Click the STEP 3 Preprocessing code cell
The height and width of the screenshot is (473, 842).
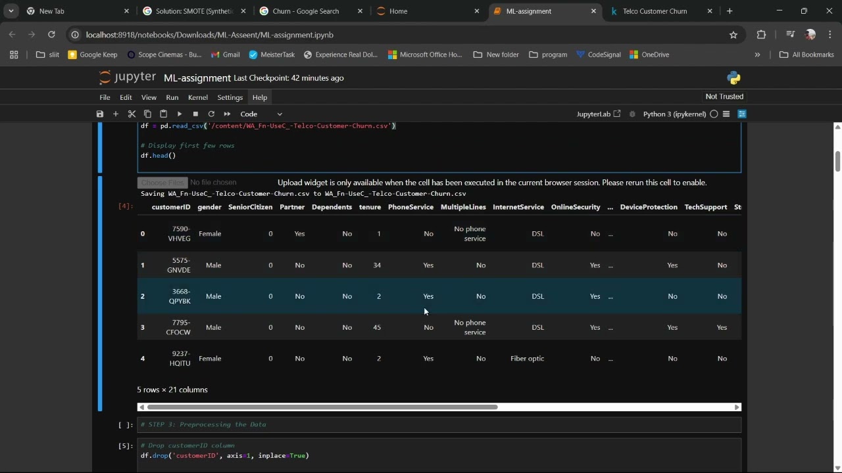pos(439,425)
